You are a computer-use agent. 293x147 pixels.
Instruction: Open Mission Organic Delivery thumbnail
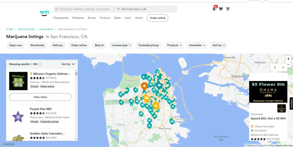click(x=18, y=81)
